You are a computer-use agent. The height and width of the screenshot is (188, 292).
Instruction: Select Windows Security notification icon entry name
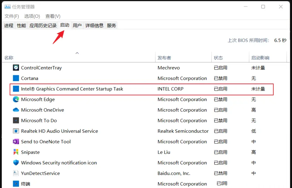[59, 163]
